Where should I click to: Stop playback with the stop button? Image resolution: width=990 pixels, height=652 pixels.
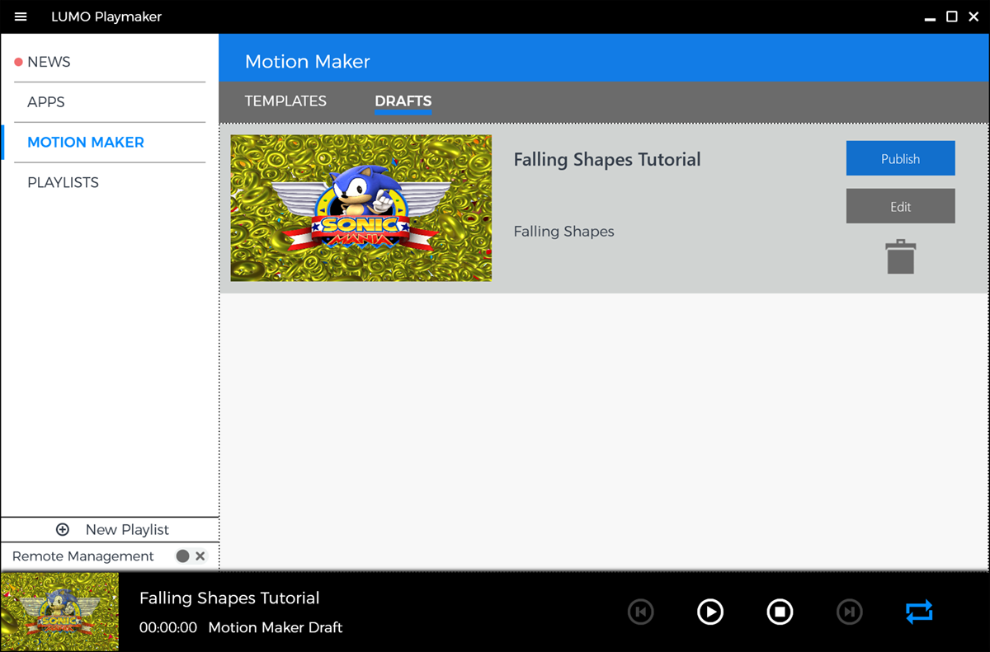[x=780, y=612]
